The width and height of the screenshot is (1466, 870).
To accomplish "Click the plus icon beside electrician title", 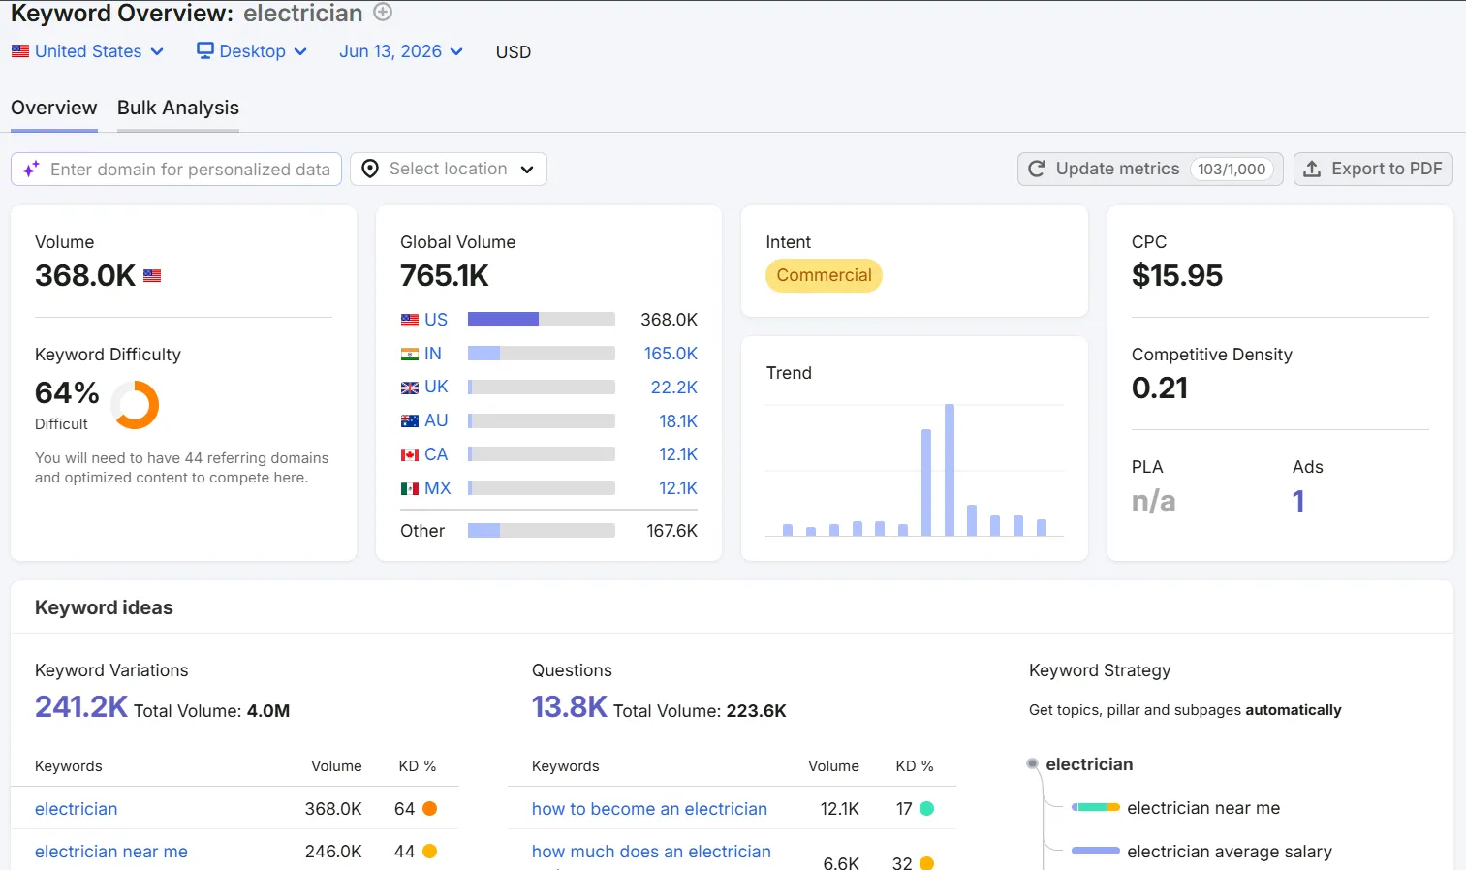I will [x=383, y=13].
